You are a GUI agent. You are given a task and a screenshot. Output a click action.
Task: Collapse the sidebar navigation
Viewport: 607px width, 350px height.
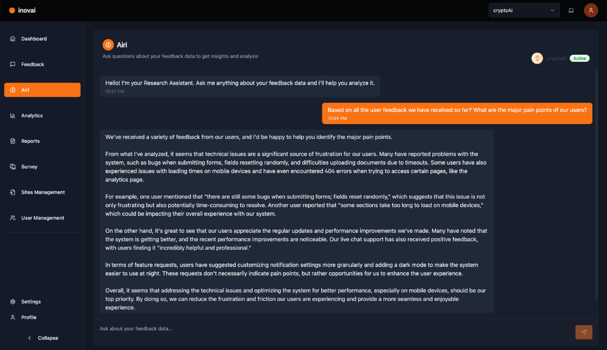click(x=42, y=338)
